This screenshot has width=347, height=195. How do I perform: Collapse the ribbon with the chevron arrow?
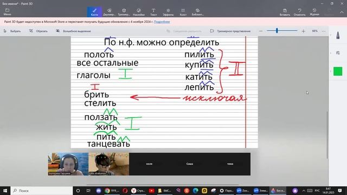(342, 12)
